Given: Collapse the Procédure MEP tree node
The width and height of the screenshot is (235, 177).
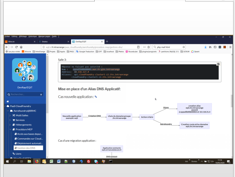Looking at the screenshot, I should click(x=10, y=129).
